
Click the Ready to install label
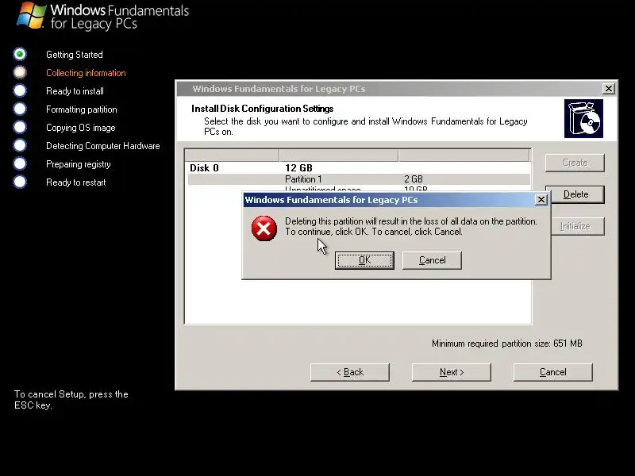pyautogui.click(x=75, y=91)
